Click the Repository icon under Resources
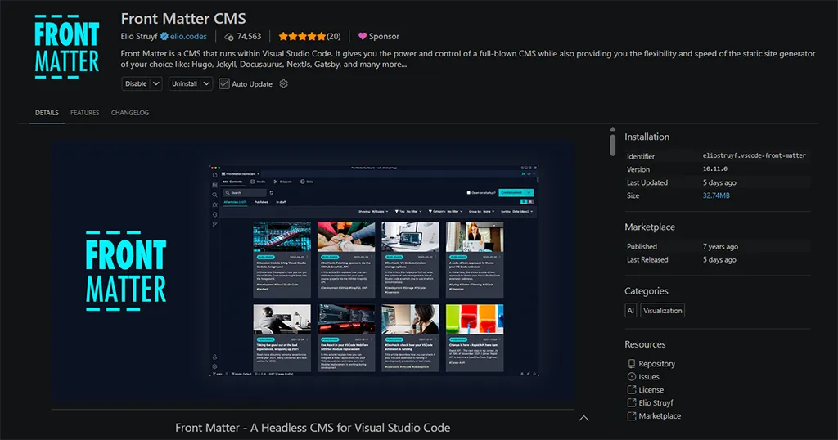This screenshot has height=440, width=838. [x=632, y=364]
